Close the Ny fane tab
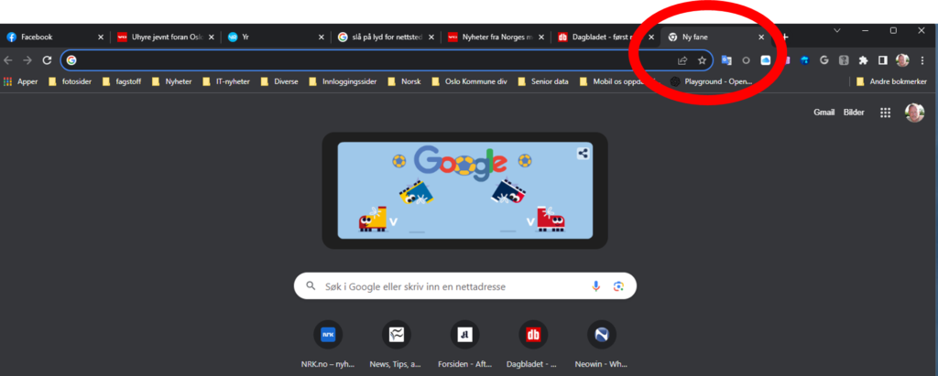 (761, 38)
